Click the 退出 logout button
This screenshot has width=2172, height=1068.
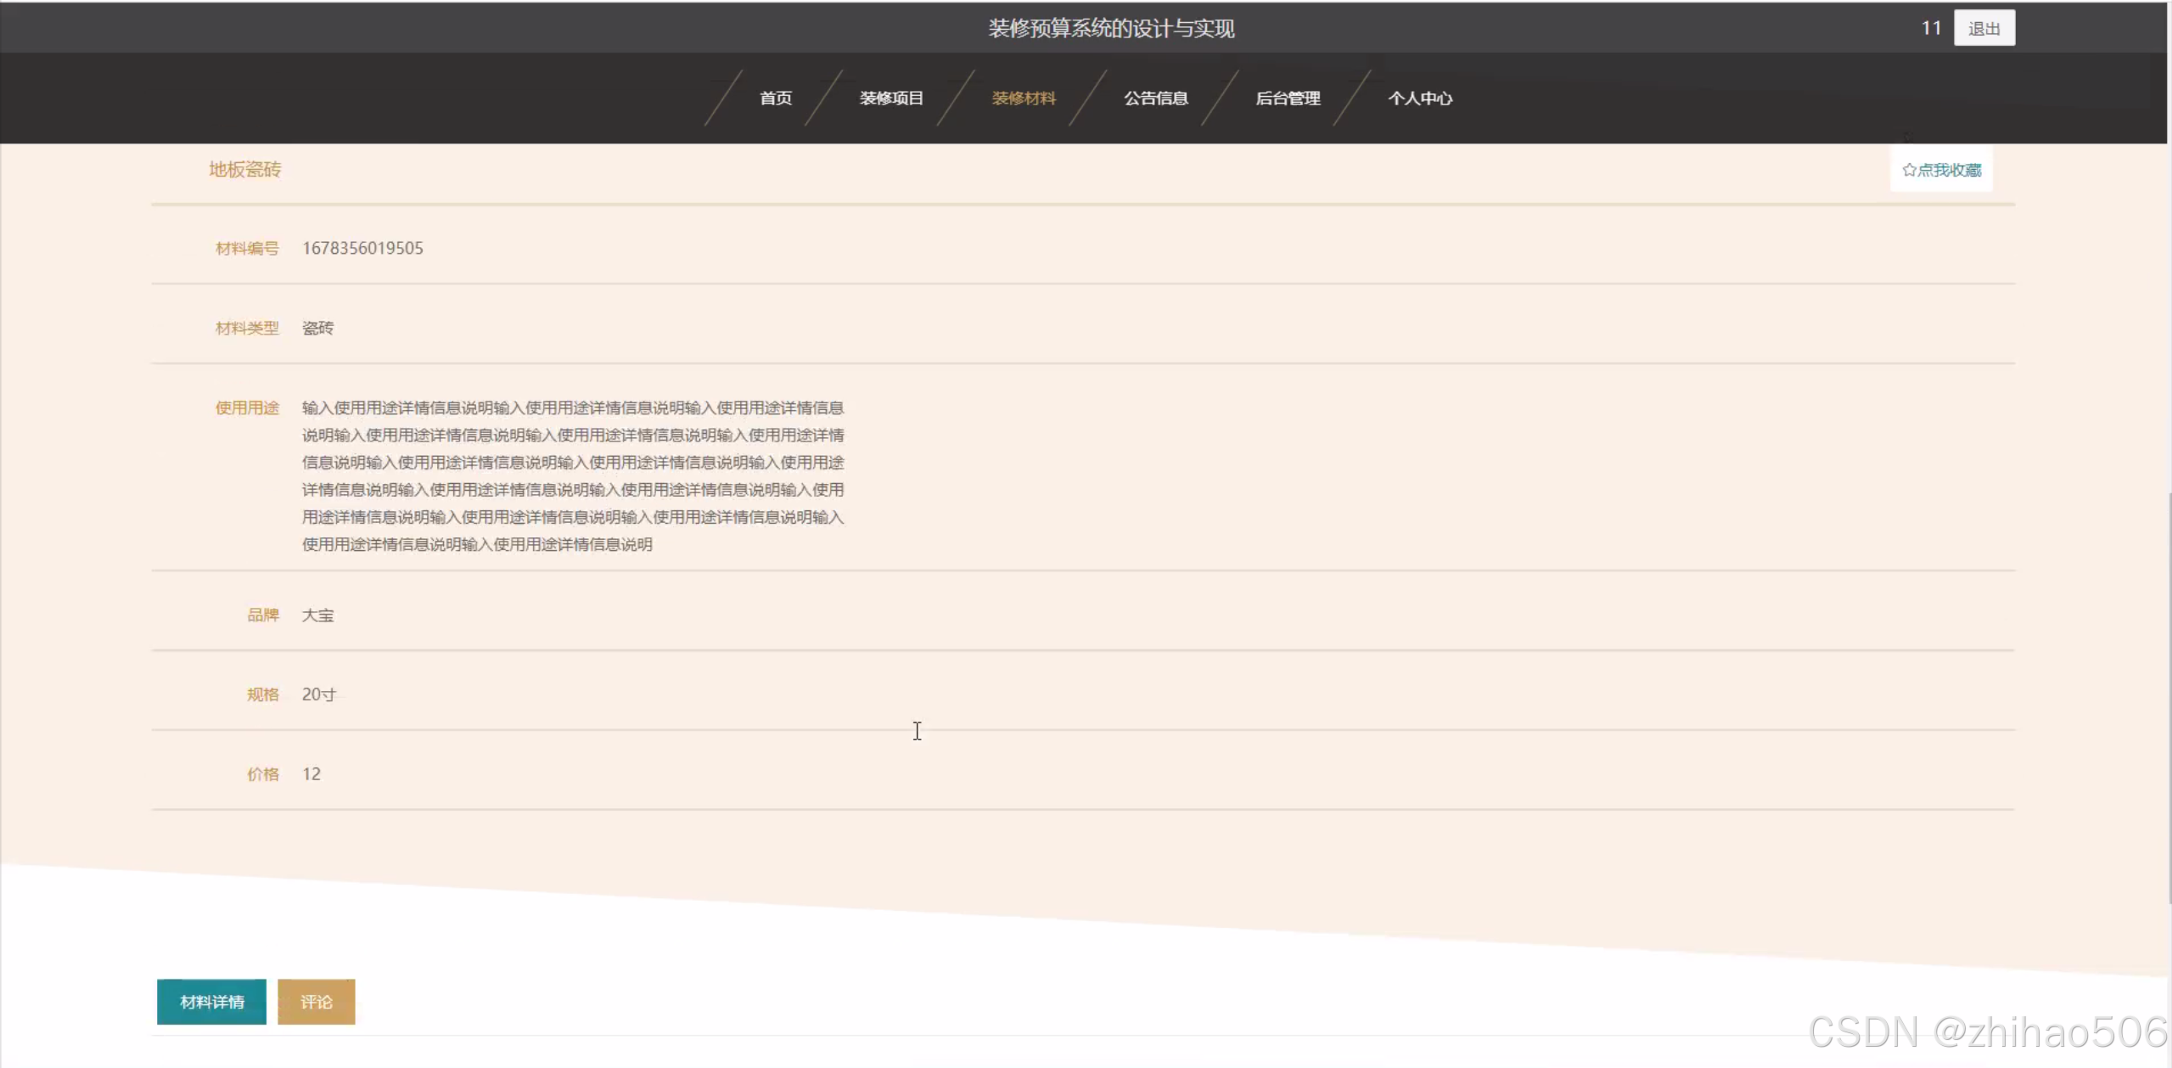pos(1984,28)
